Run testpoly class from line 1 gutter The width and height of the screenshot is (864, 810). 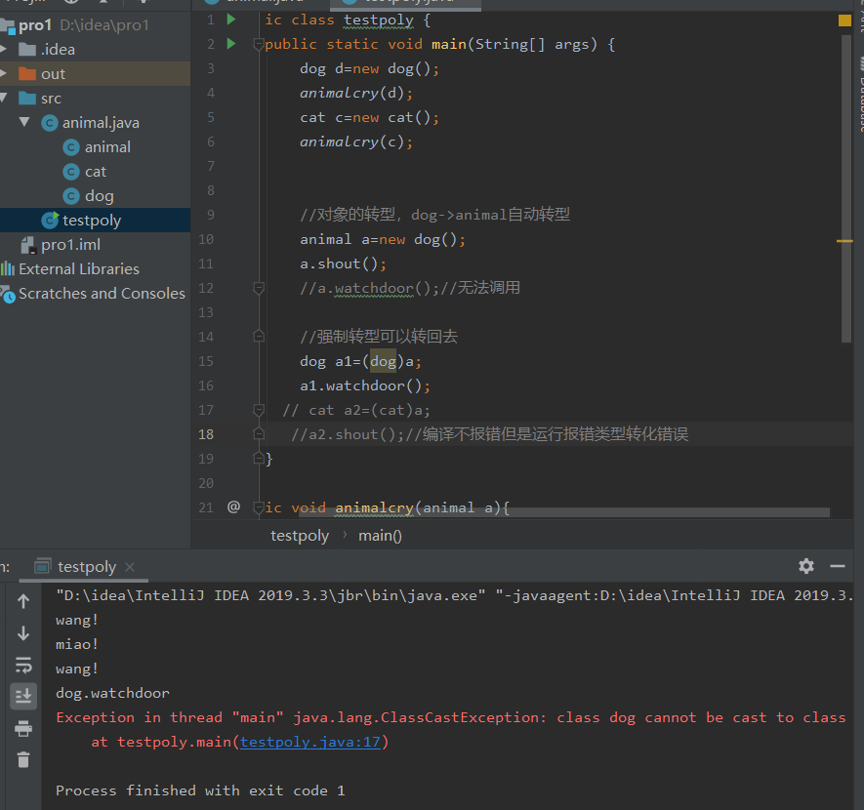point(231,20)
